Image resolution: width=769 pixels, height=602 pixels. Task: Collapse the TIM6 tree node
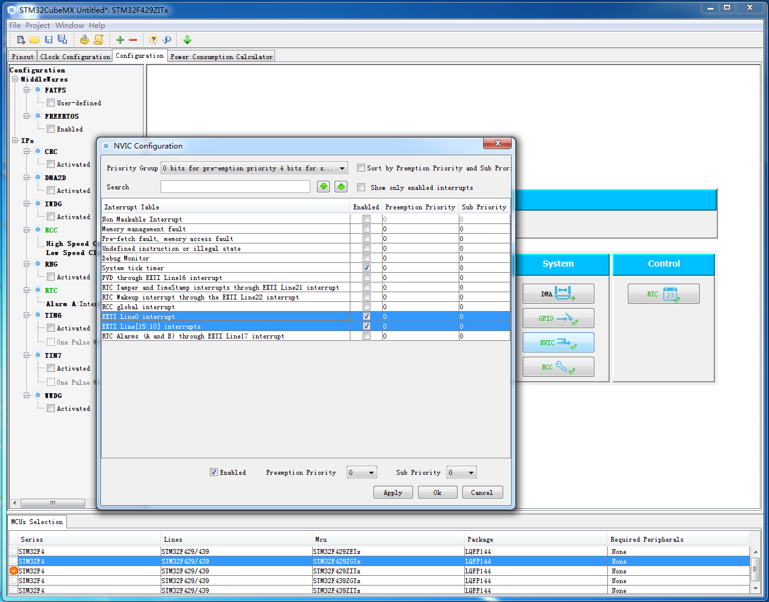point(27,315)
